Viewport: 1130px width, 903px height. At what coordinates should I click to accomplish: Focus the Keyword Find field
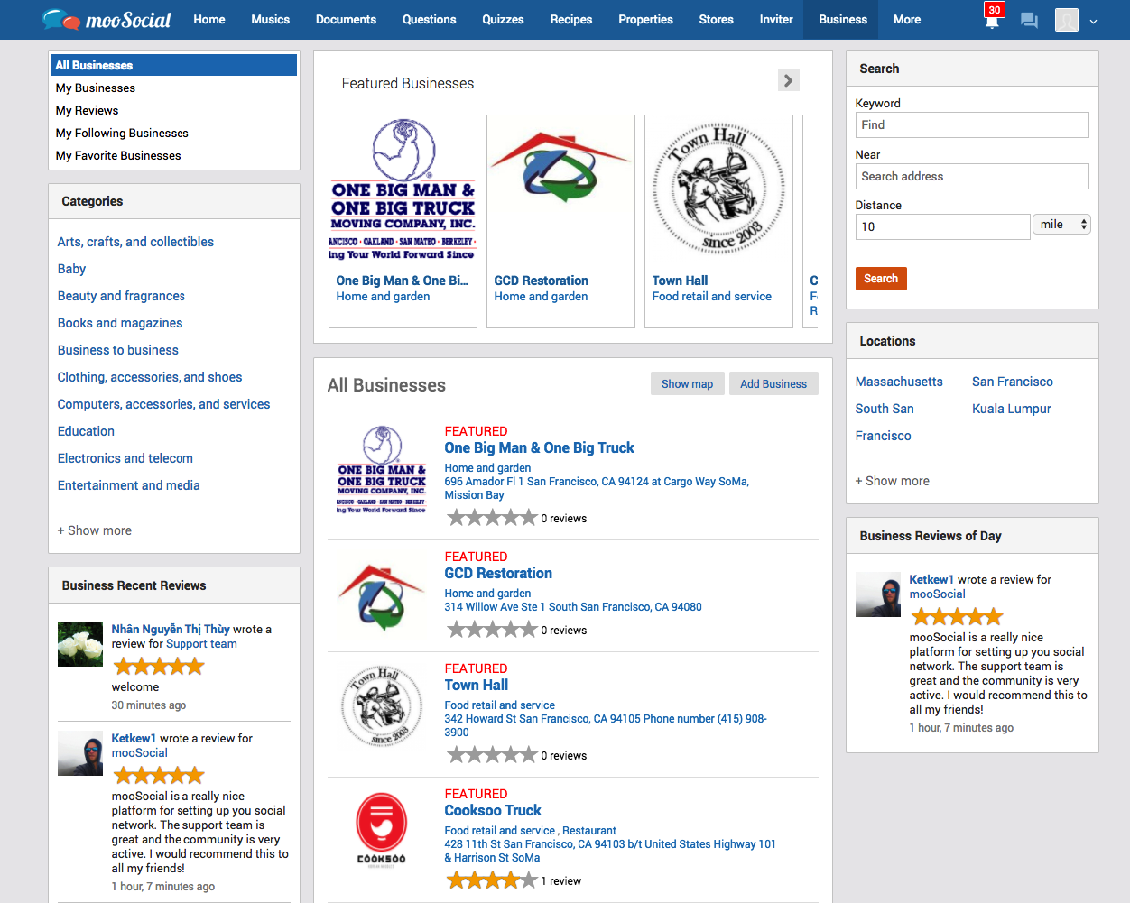click(x=972, y=124)
